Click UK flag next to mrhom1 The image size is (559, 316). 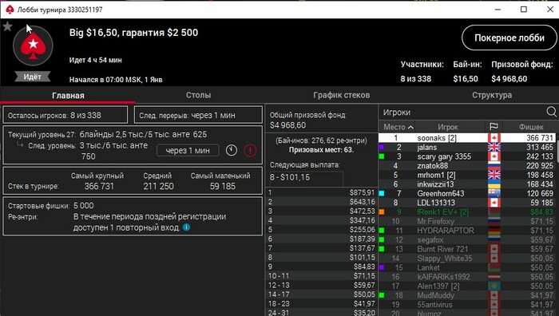pyautogui.click(x=494, y=175)
